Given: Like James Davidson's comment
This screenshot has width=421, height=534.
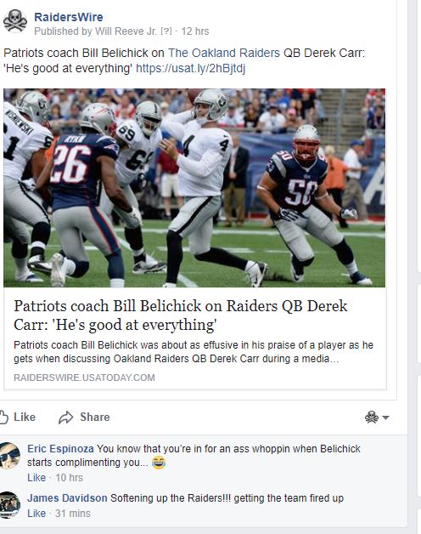Looking at the screenshot, I should point(36,514).
